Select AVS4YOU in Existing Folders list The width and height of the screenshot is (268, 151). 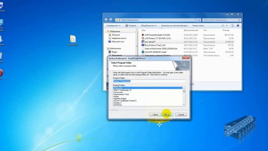coord(118,105)
